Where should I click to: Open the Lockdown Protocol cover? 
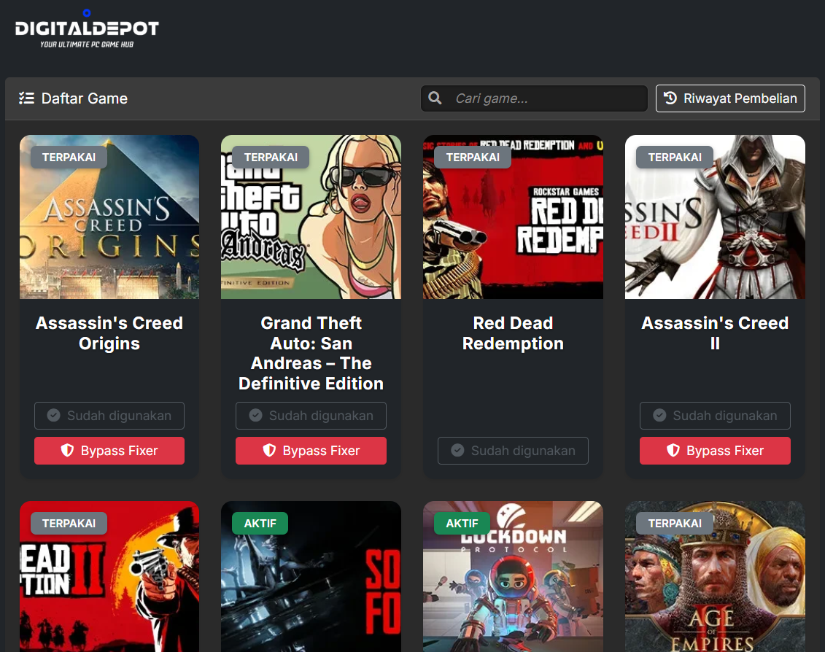513,576
